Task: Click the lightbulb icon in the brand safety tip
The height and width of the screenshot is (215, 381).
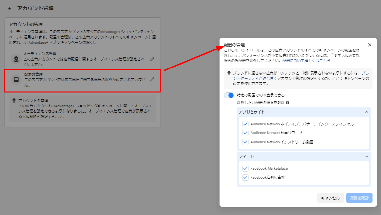Action: point(229,73)
